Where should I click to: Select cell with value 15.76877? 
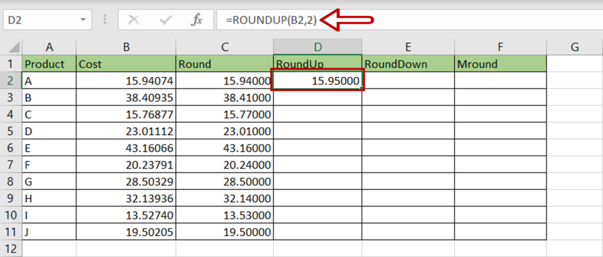coord(126,114)
